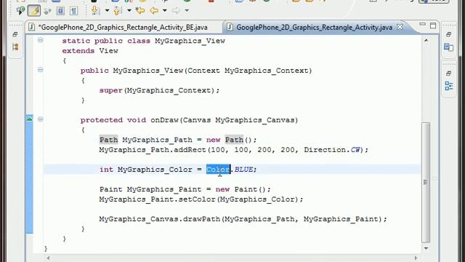The height and width of the screenshot is (262, 465).
Task: Click the Back navigation yellow arrow
Action: click(154, 11)
